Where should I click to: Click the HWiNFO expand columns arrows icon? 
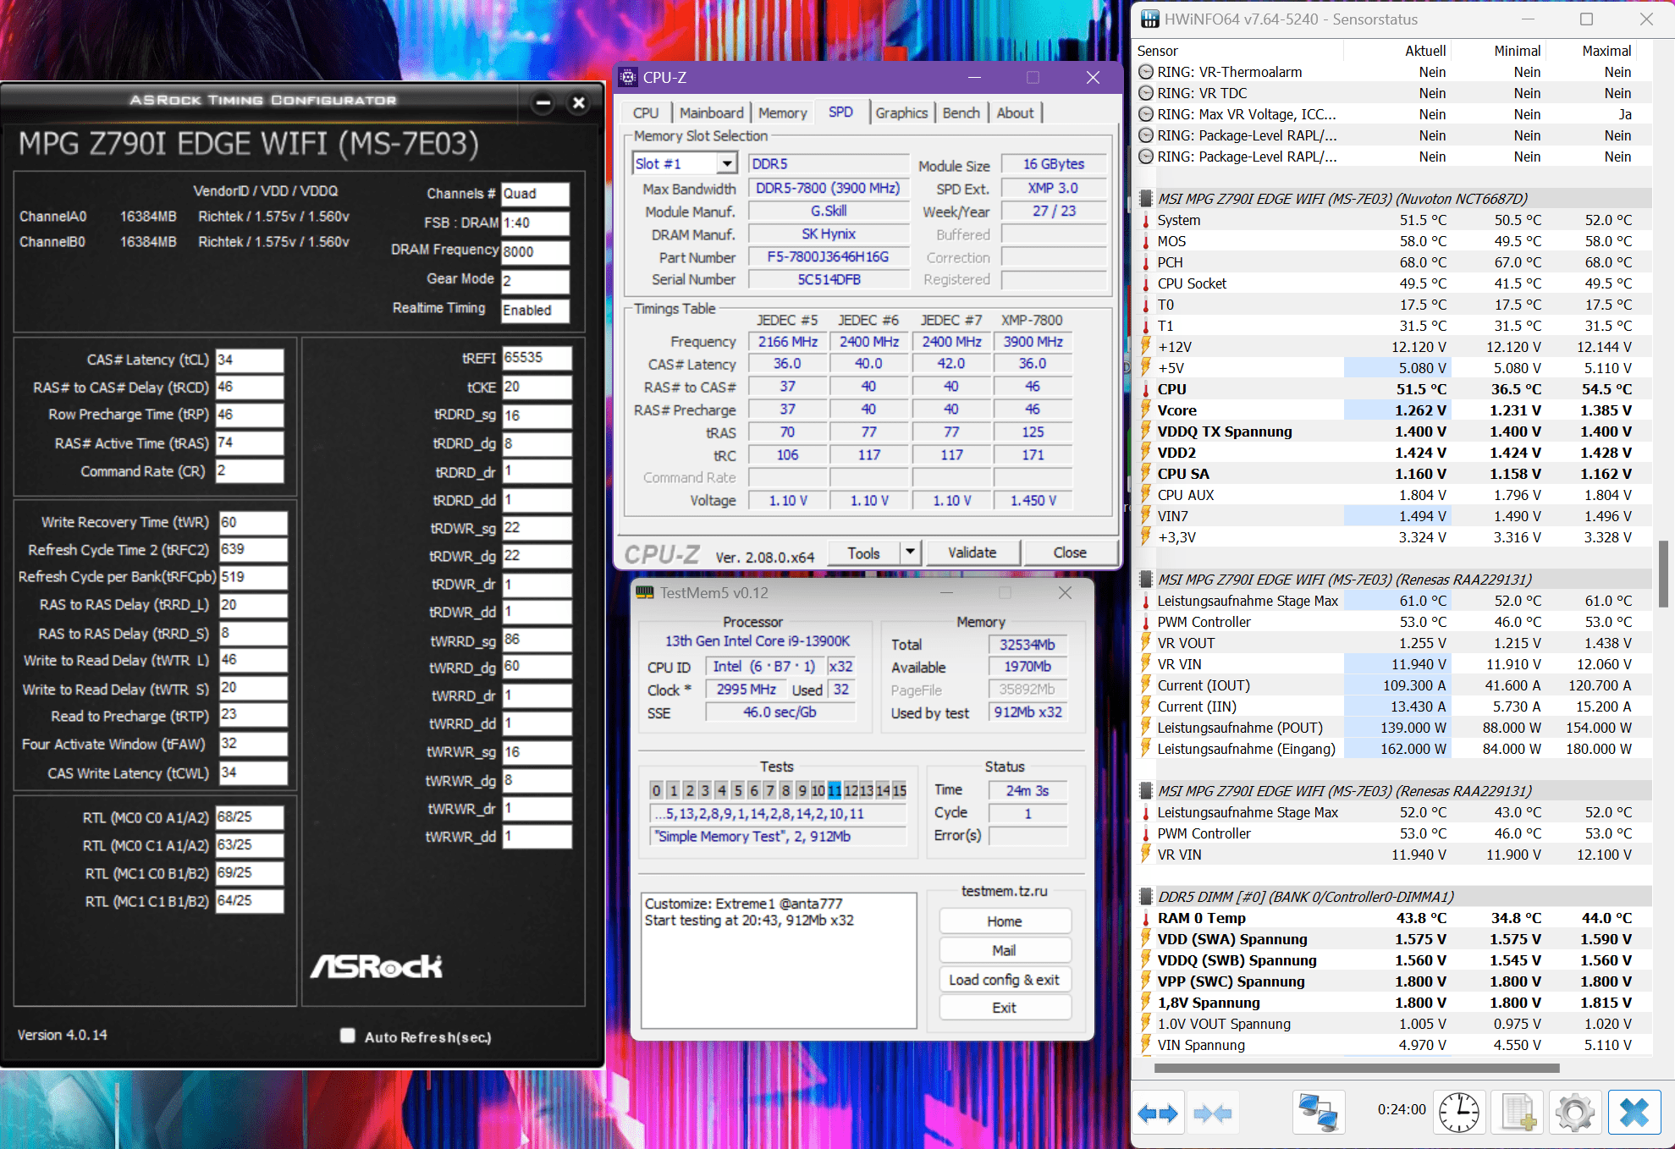pyautogui.click(x=1158, y=1113)
